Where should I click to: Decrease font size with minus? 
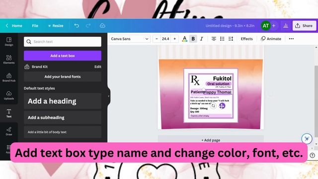click(x=157, y=39)
